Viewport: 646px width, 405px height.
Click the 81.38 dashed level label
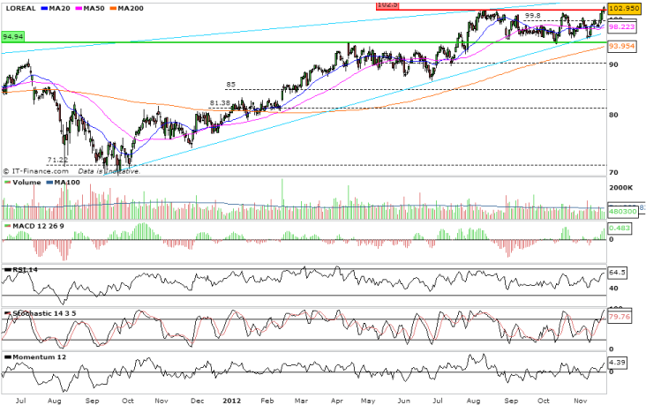click(x=220, y=103)
